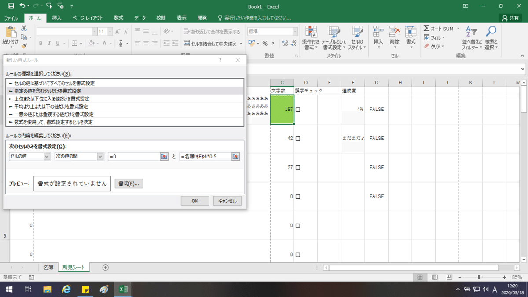528x297 pixels.
Task: Switch to Page Layout view in status bar
Action: [x=434, y=277]
